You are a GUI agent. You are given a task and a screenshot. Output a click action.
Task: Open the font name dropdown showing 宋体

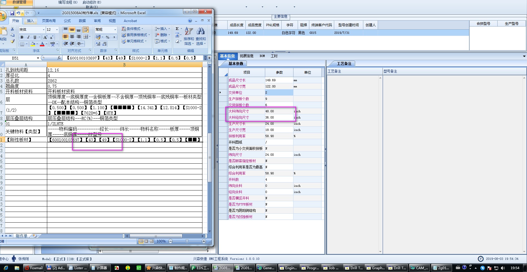coord(44,30)
